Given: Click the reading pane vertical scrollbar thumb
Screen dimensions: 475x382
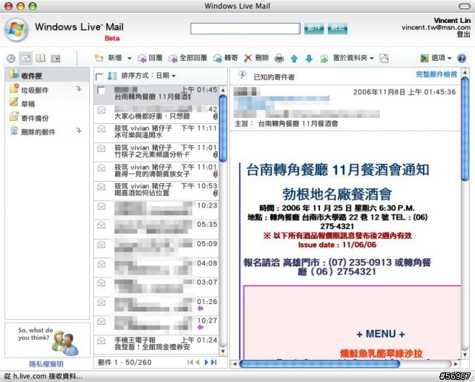Looking at the screenshot, I should 465,129.
